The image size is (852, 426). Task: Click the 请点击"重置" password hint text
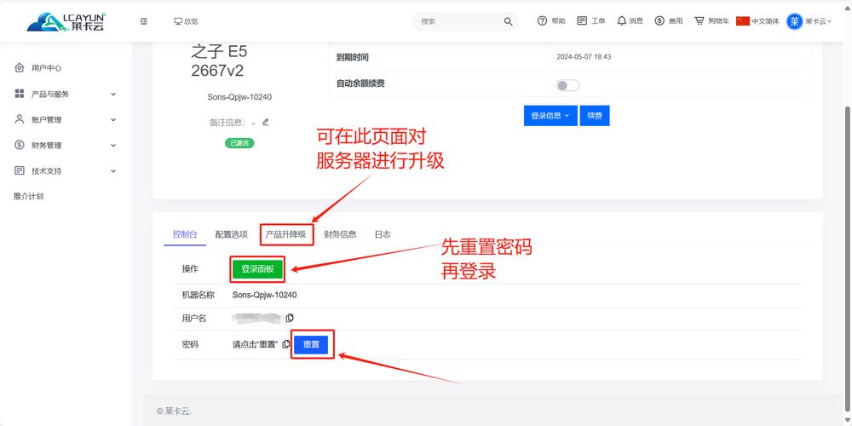255,344
